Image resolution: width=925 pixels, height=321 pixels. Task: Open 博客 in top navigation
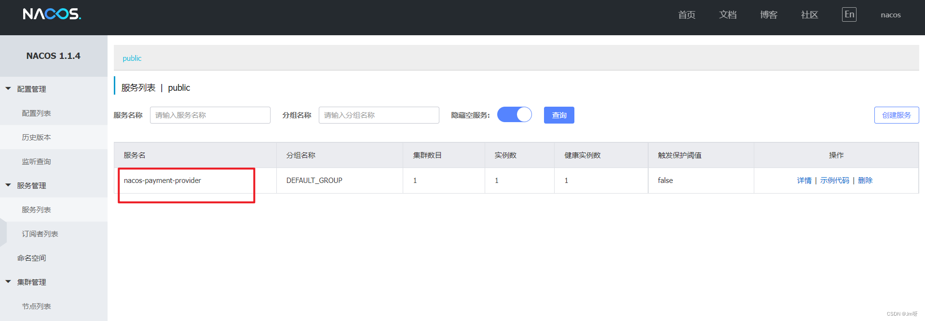click(769, 15)
